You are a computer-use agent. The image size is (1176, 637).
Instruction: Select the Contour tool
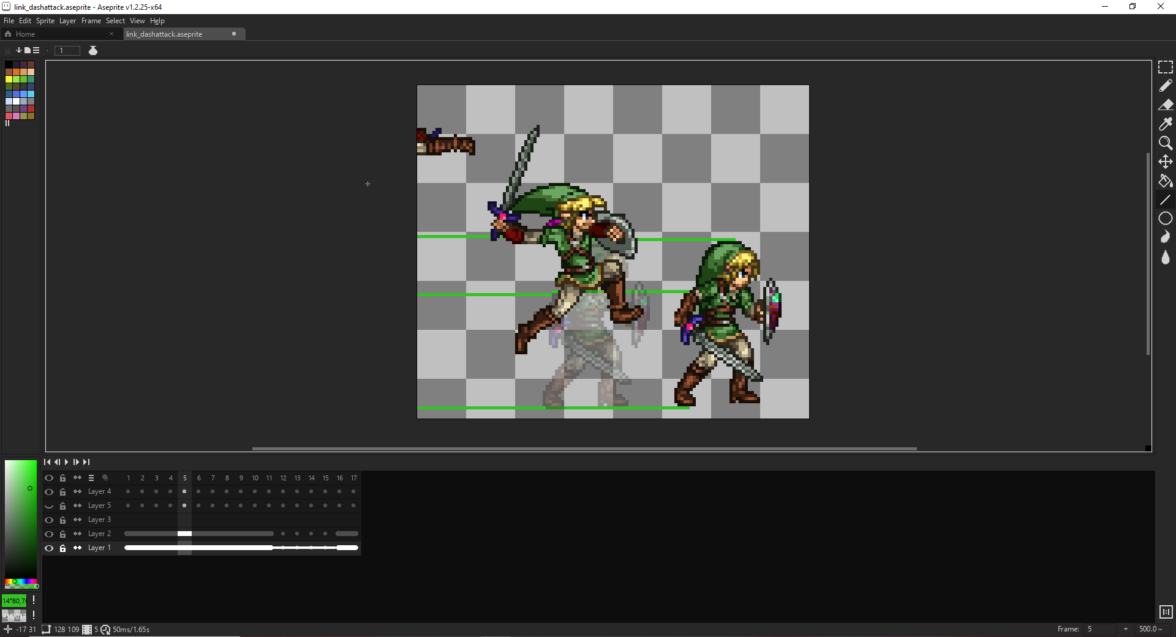pos(1165,237)
